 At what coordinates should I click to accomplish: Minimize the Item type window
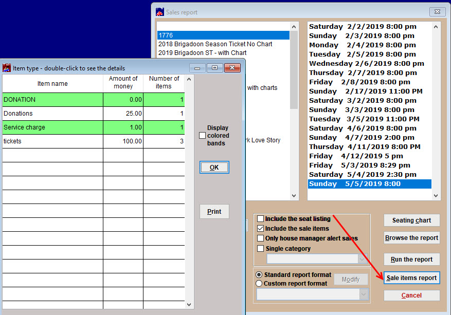tap(197, 68)
